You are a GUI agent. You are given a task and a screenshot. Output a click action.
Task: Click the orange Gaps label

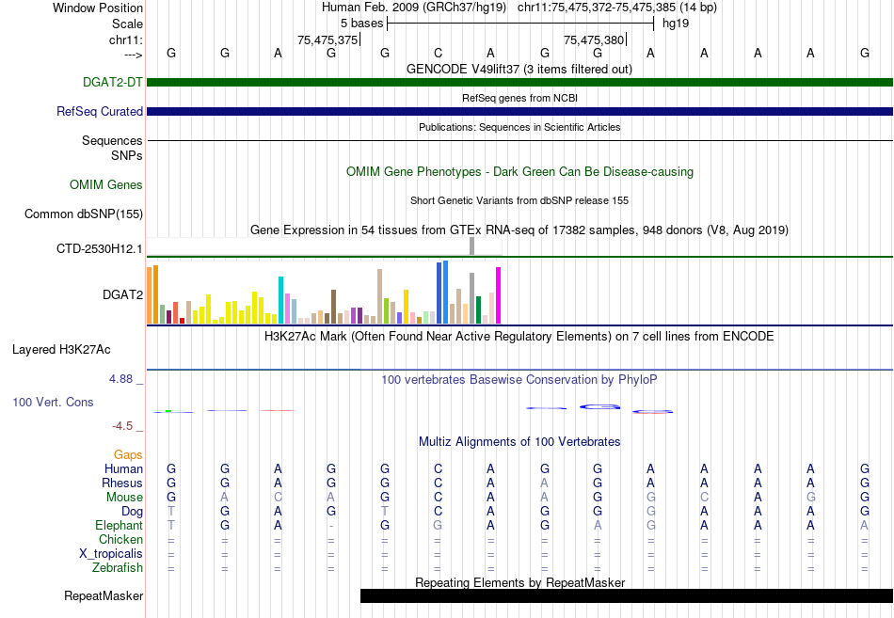tap(128, 454)
